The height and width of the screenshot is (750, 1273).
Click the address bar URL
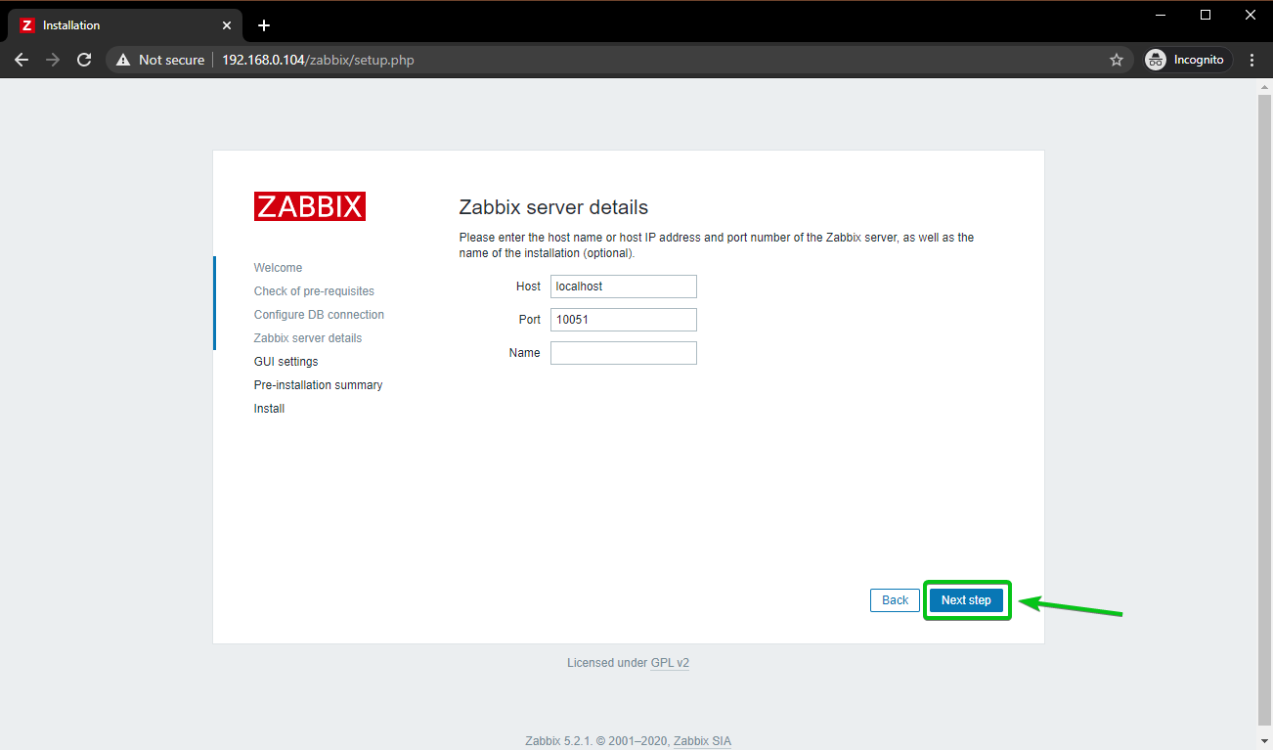318,60
